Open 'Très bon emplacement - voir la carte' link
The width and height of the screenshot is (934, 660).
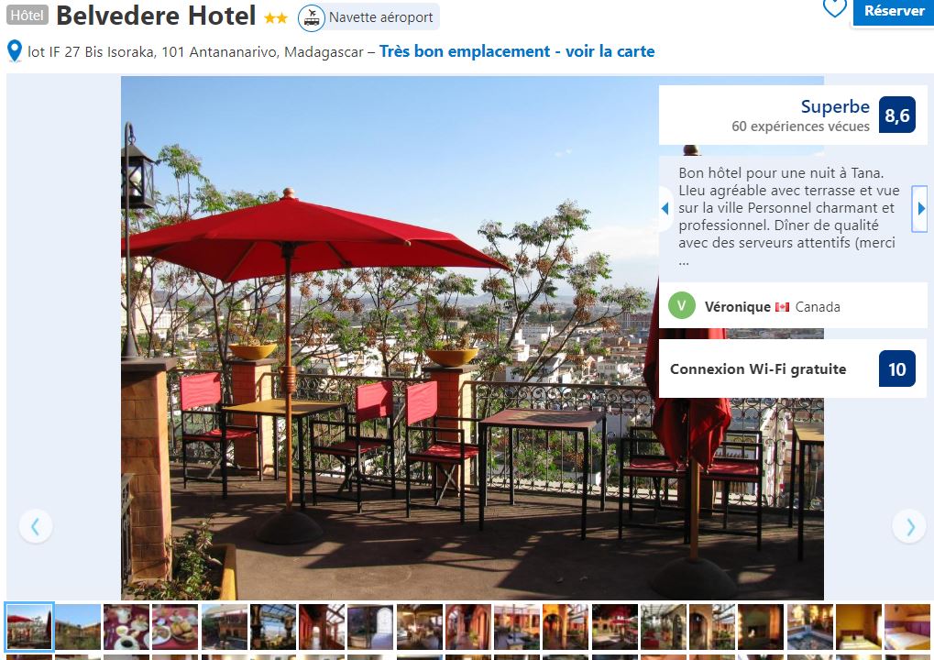[x=516, y=51]
